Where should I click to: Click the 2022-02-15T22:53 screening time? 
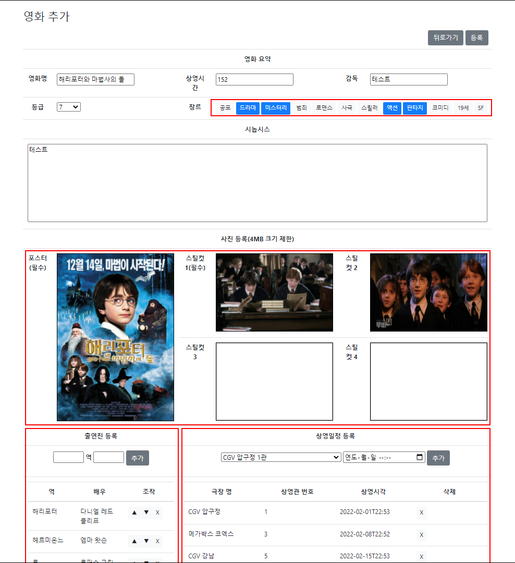(365, 556)
